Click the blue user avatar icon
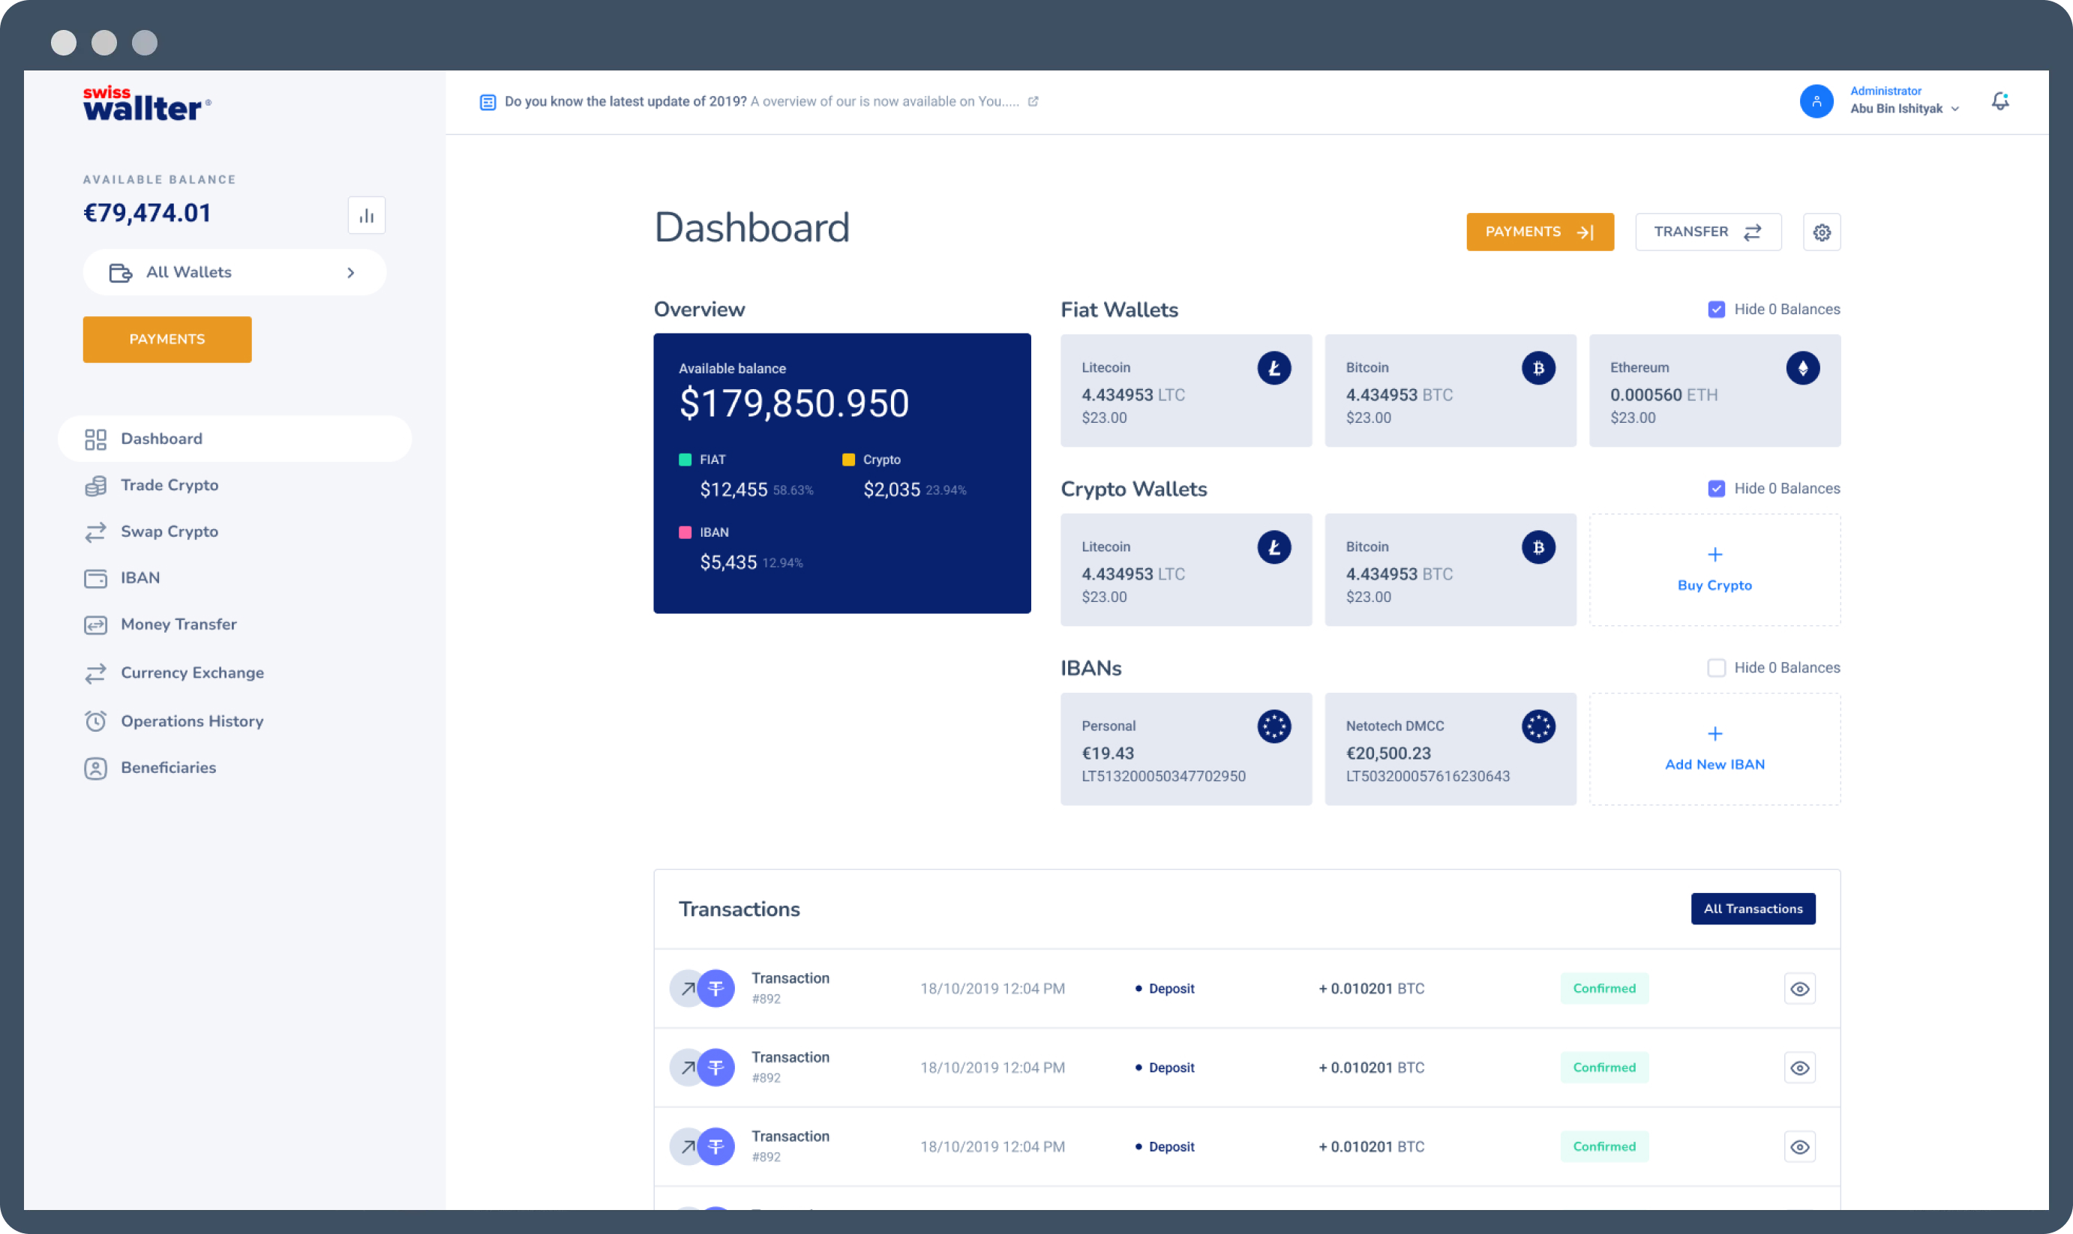The height and width of the screenshot is (1234, 2073). click(x=1816, y=101)
